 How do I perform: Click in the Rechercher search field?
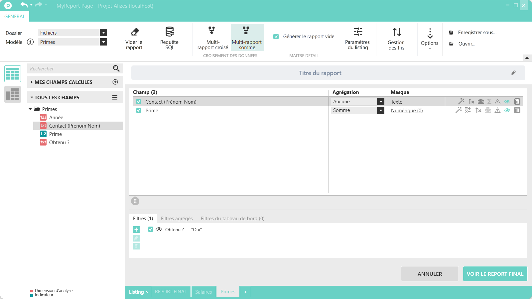click(70, 69)
